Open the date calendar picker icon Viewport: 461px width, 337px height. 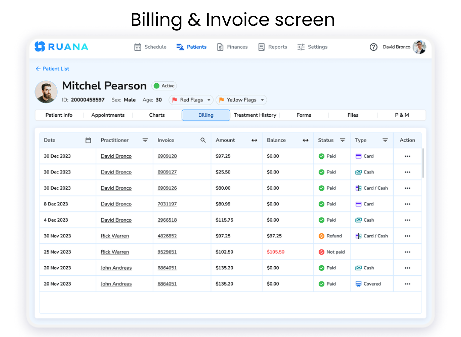[x=88, y=140]
